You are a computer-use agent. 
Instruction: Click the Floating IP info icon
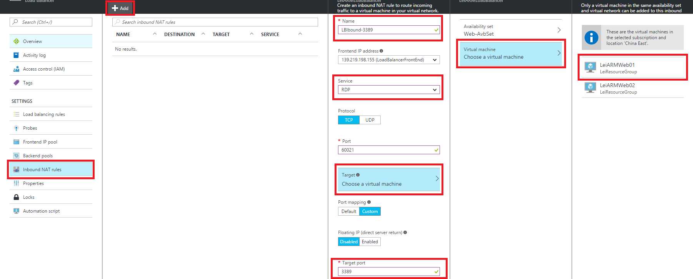(x=405, y=232)
